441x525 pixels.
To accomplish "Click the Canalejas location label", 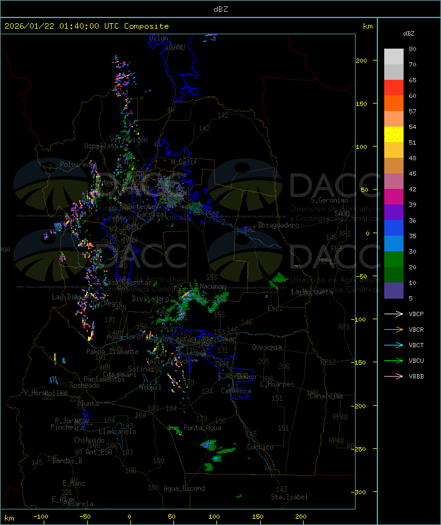I will click(326, 396).
